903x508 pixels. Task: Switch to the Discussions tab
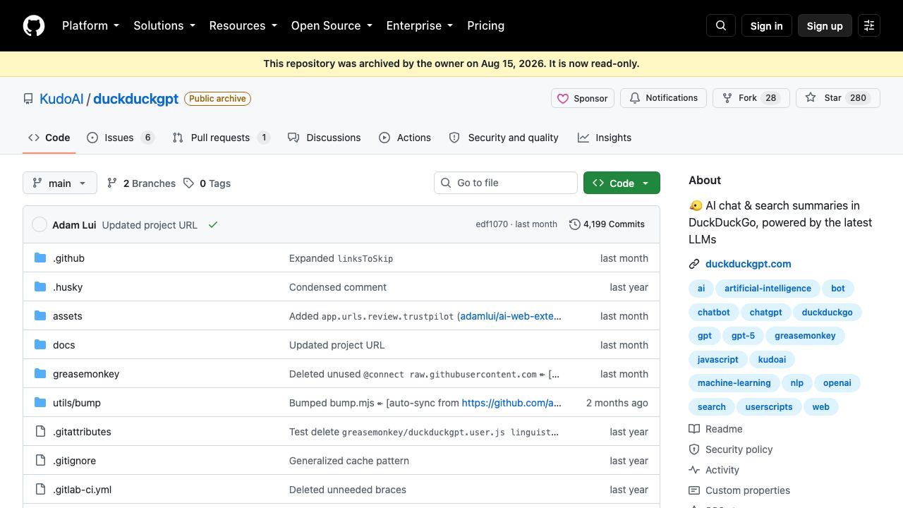325,138
